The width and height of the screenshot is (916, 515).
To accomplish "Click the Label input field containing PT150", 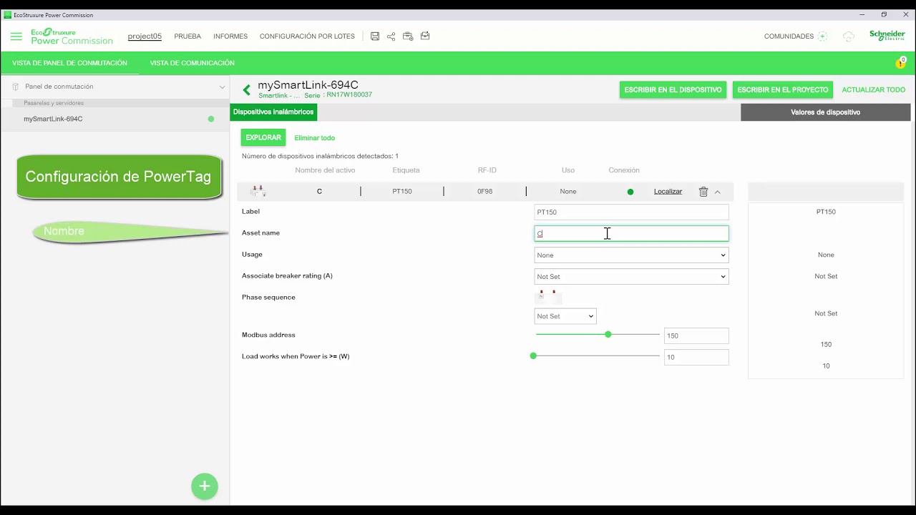I will click(631, 212).
